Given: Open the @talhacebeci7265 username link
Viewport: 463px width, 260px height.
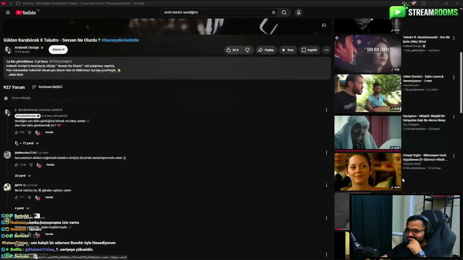Looking at the screenshot, I should point(25,153).
